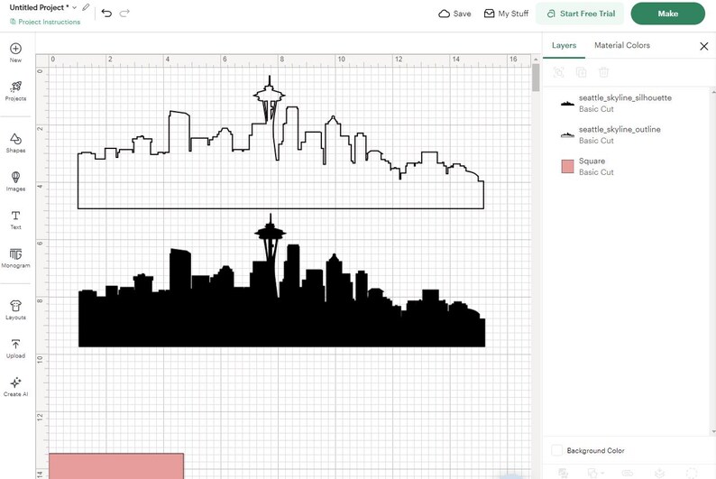Select the seattle_skyline_outline layer
The image size is (716, 479).
coord(628,134)
